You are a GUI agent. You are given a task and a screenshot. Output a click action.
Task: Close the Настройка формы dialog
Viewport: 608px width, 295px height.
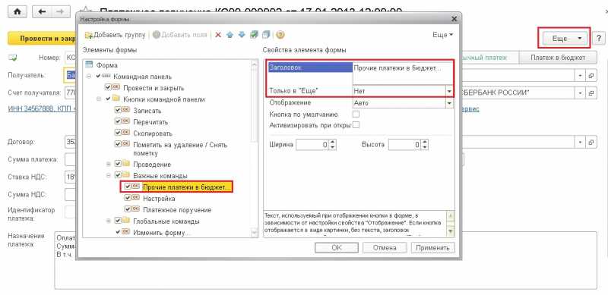454,19
